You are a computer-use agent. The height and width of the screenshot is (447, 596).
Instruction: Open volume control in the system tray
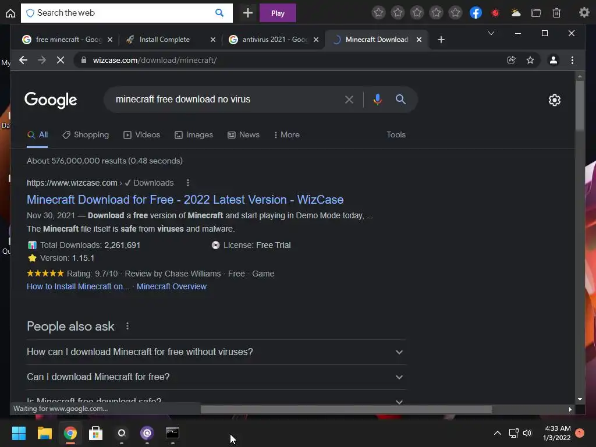pyautogui.click(x=527, y=433)
